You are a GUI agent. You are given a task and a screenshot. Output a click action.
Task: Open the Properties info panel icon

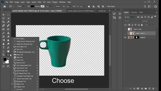point(120,18)
